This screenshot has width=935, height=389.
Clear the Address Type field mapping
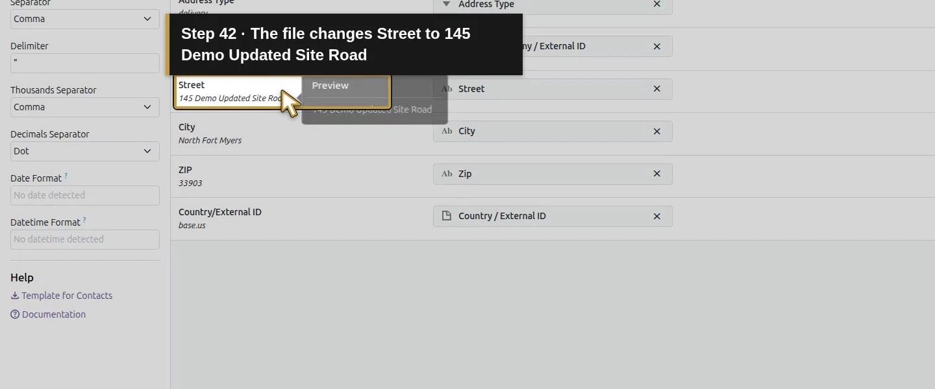656,5
